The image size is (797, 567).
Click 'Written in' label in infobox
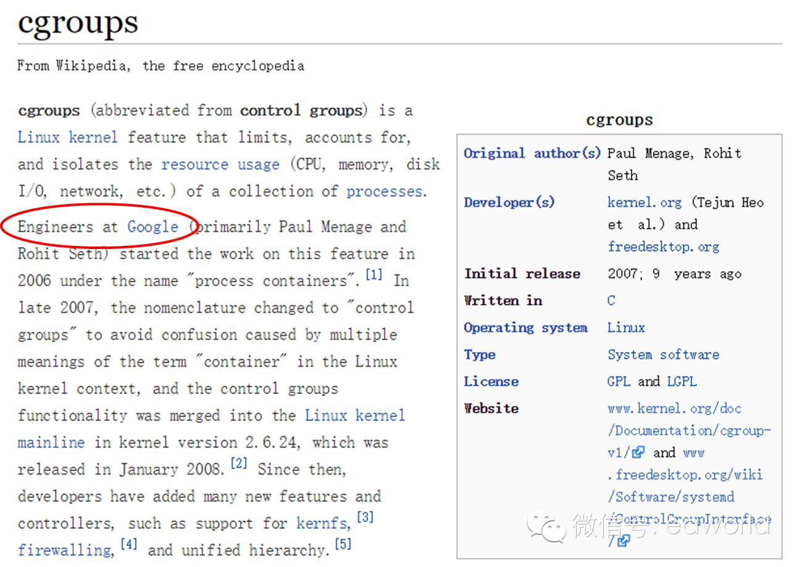(x=503, y=301)
